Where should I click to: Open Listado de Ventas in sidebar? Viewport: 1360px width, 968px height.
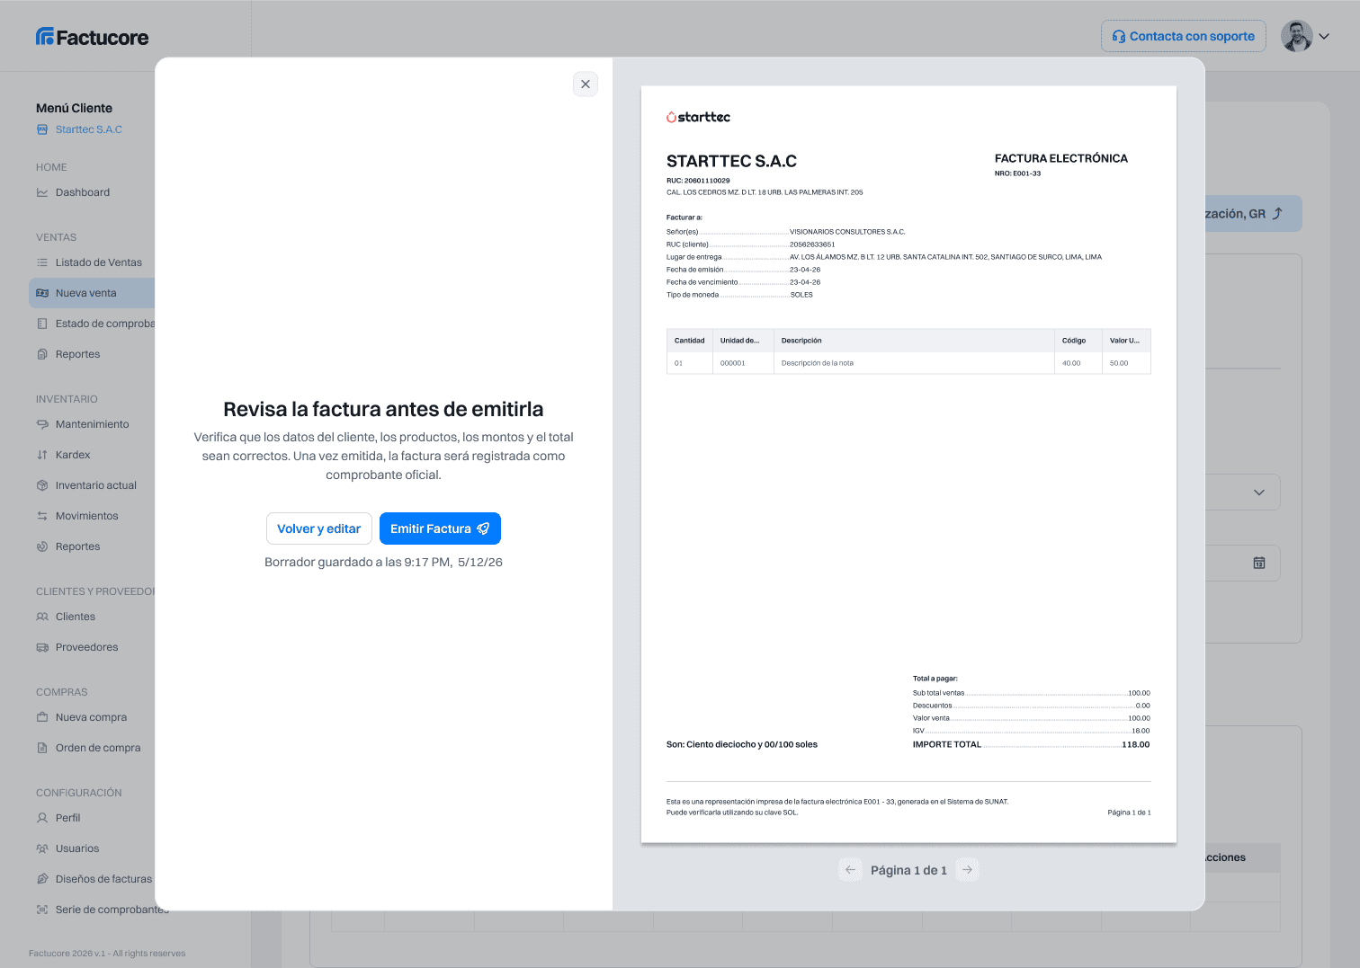(x=98, y=262)
